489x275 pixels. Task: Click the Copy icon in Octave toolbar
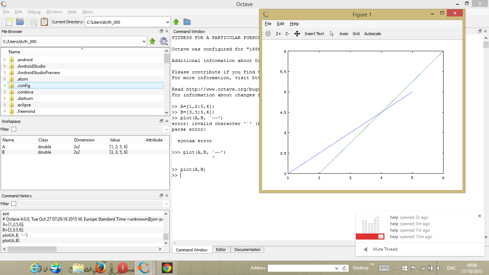33,22
